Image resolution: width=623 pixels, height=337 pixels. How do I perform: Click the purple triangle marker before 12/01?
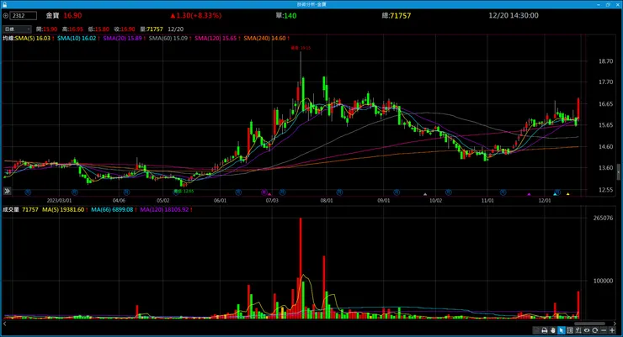pyautogui.click(x=529, y=194)
